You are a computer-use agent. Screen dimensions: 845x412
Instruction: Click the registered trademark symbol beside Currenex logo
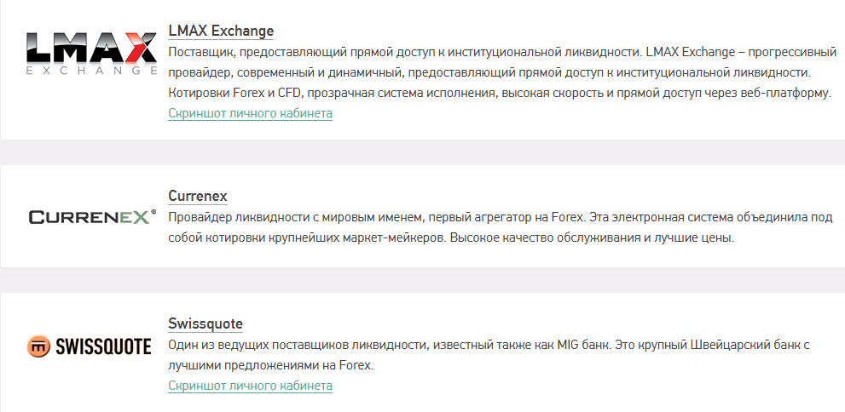click(x=154, y=213)
